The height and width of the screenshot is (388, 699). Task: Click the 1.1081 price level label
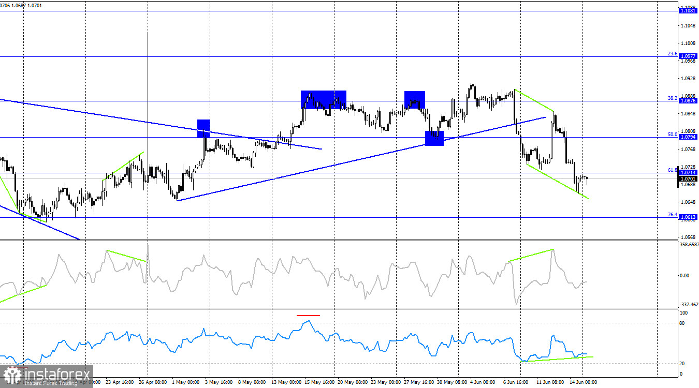(x=688, y=10)
